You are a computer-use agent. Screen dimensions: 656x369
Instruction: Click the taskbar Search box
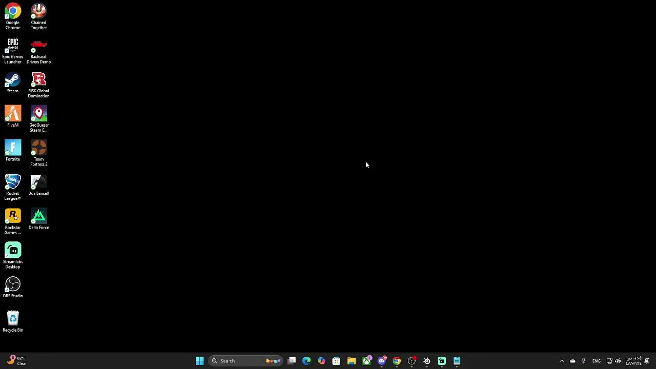[x=246, y=361]
